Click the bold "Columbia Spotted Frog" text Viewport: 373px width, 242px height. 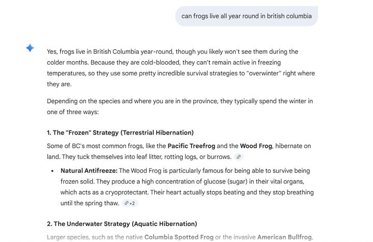point(178,237)
